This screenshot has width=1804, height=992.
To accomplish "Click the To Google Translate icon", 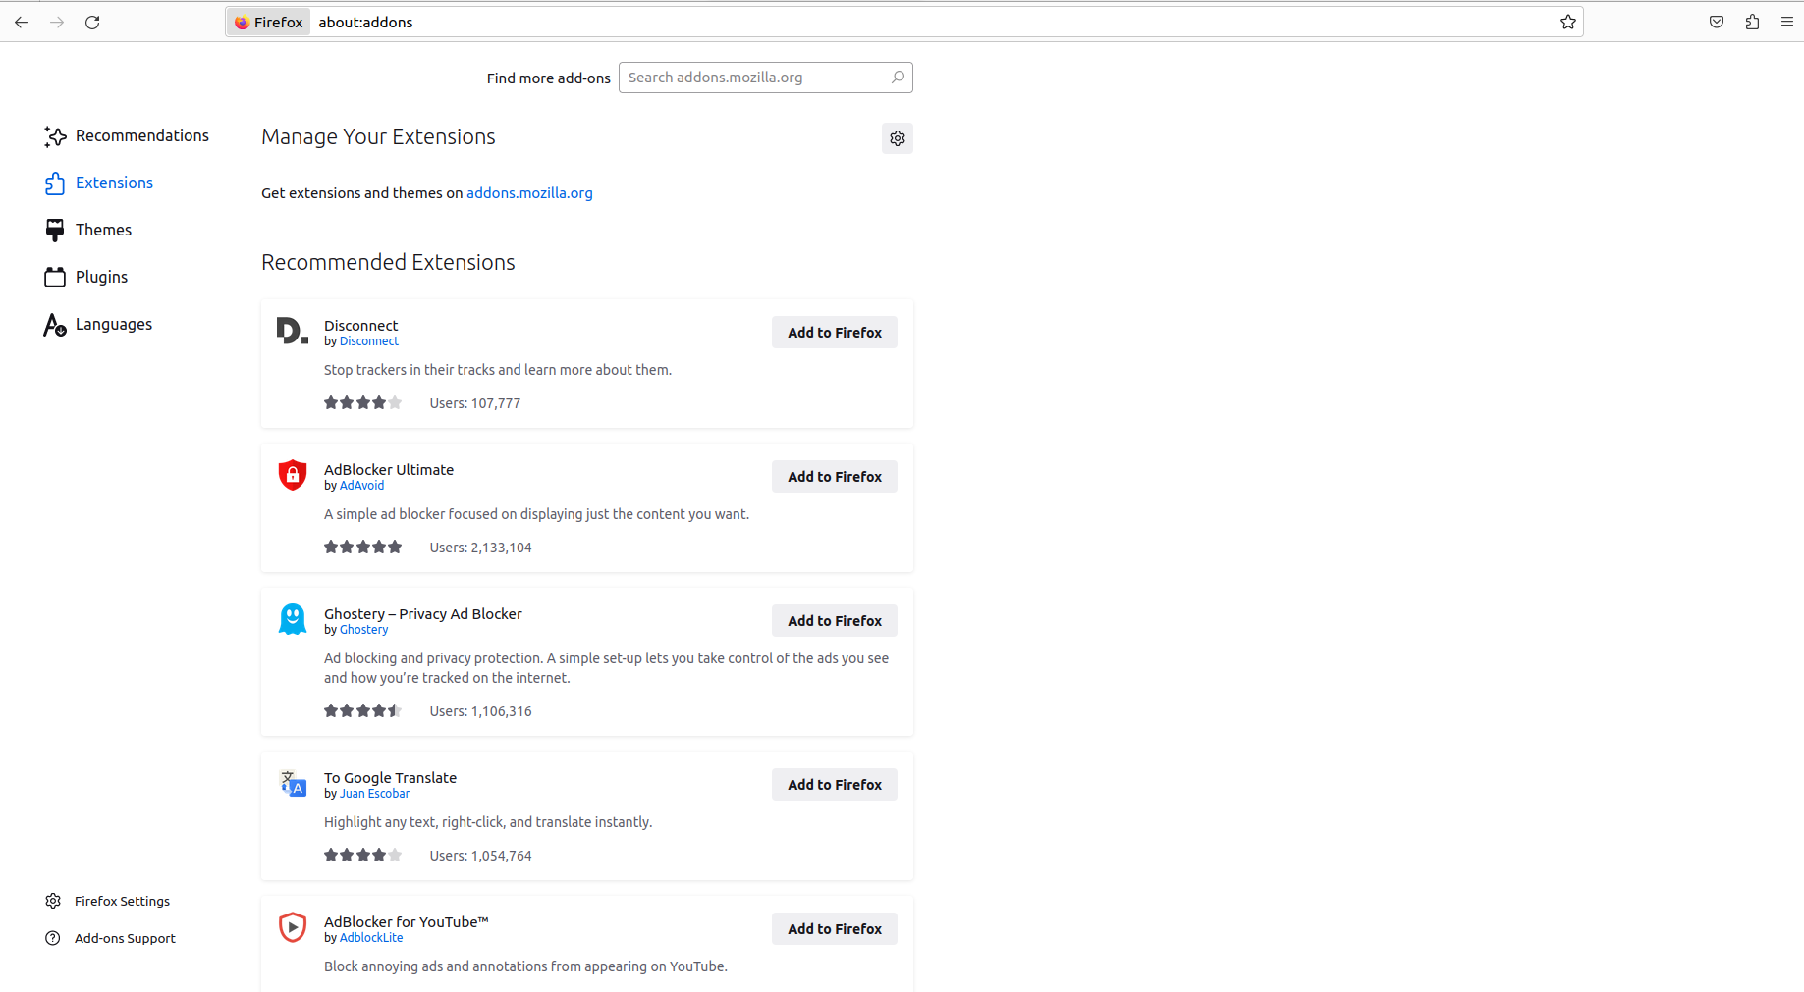I will tap(292, 783).
